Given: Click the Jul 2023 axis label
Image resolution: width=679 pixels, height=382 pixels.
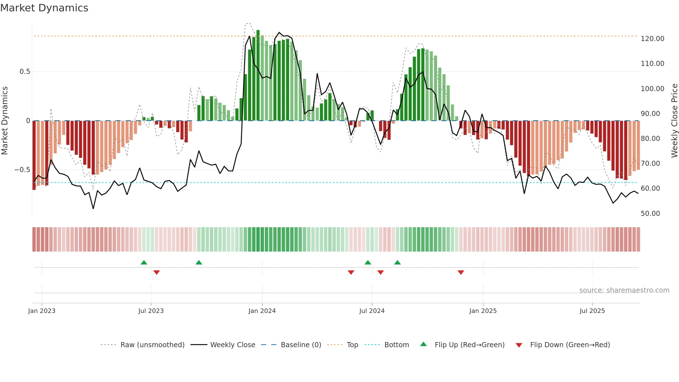Looking at the screenshot, I should tap(151, 311).
